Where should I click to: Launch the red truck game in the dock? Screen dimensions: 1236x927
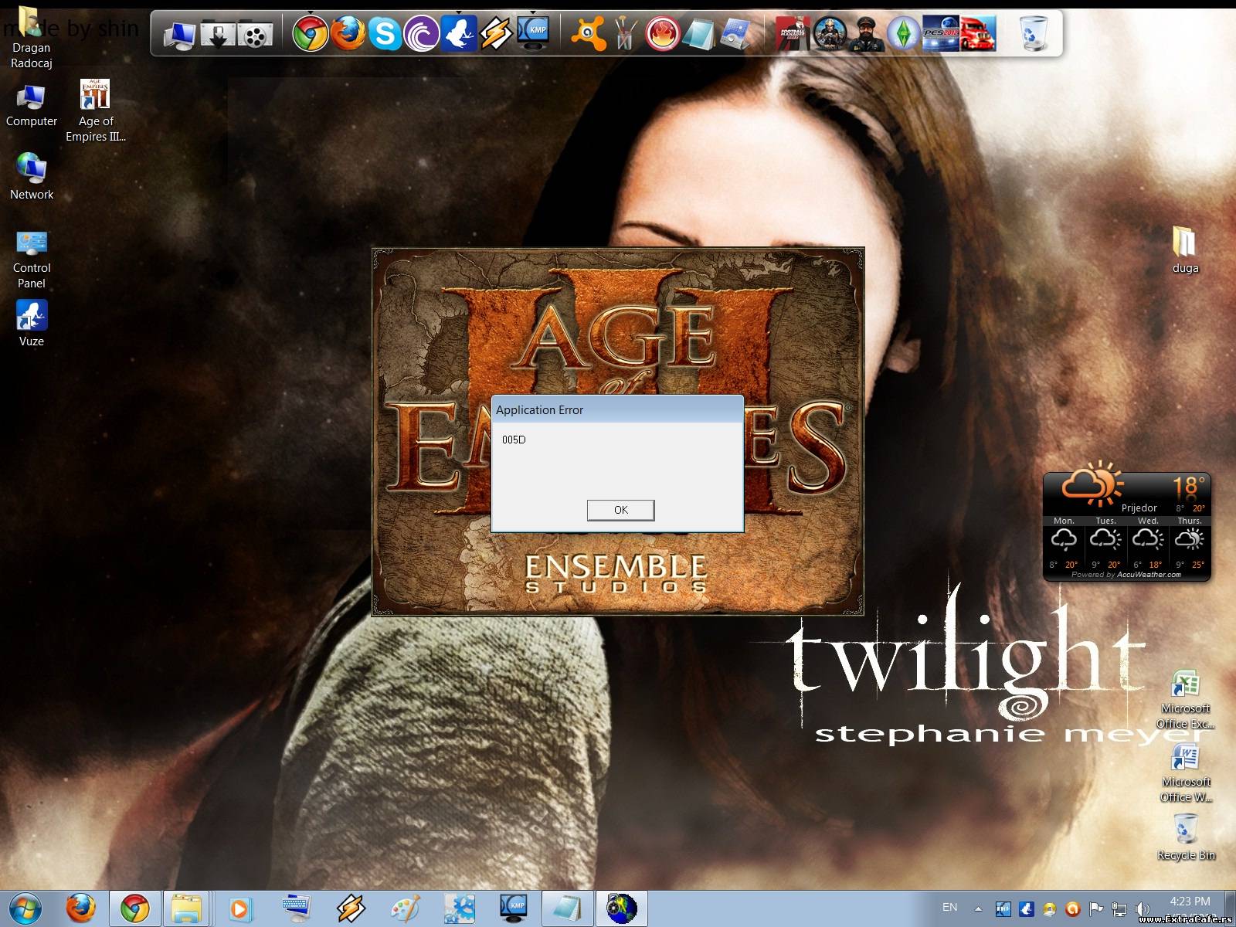click(978, 34)
